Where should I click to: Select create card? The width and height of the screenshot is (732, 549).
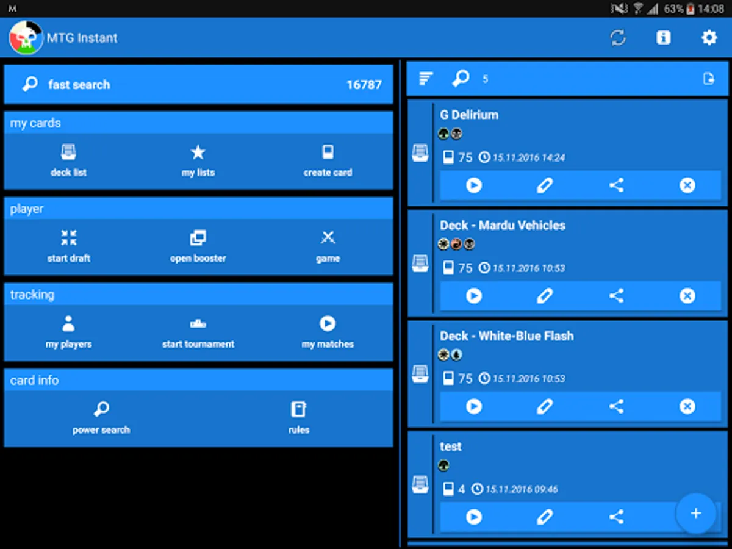tap(328, 161)
